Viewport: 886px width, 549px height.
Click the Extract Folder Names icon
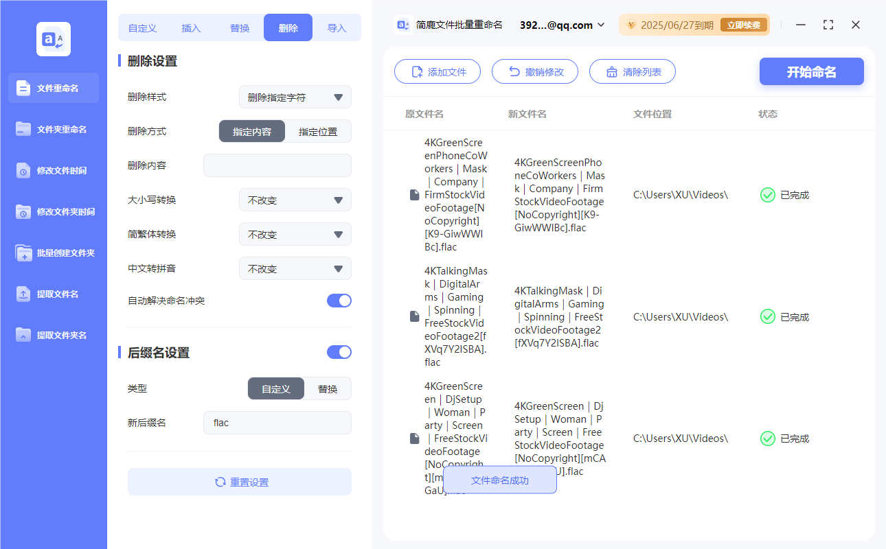click(x=23, y=335)
